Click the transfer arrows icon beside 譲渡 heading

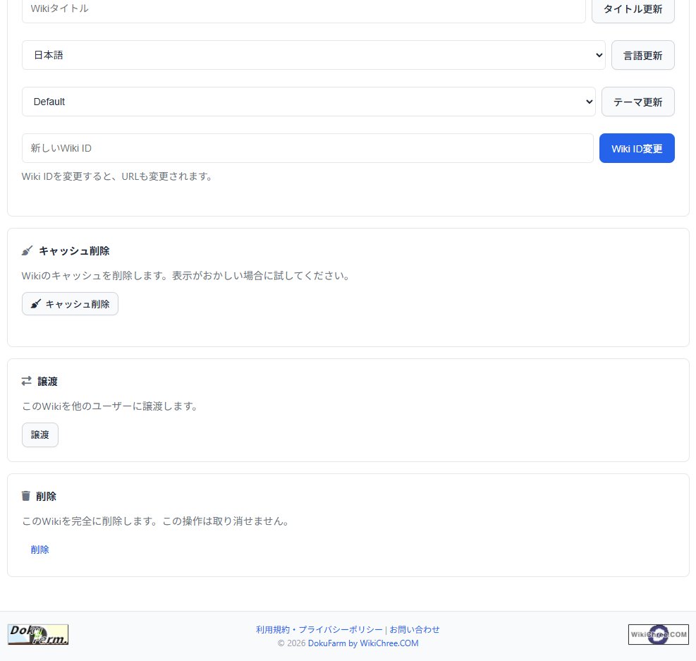point(27,381)
